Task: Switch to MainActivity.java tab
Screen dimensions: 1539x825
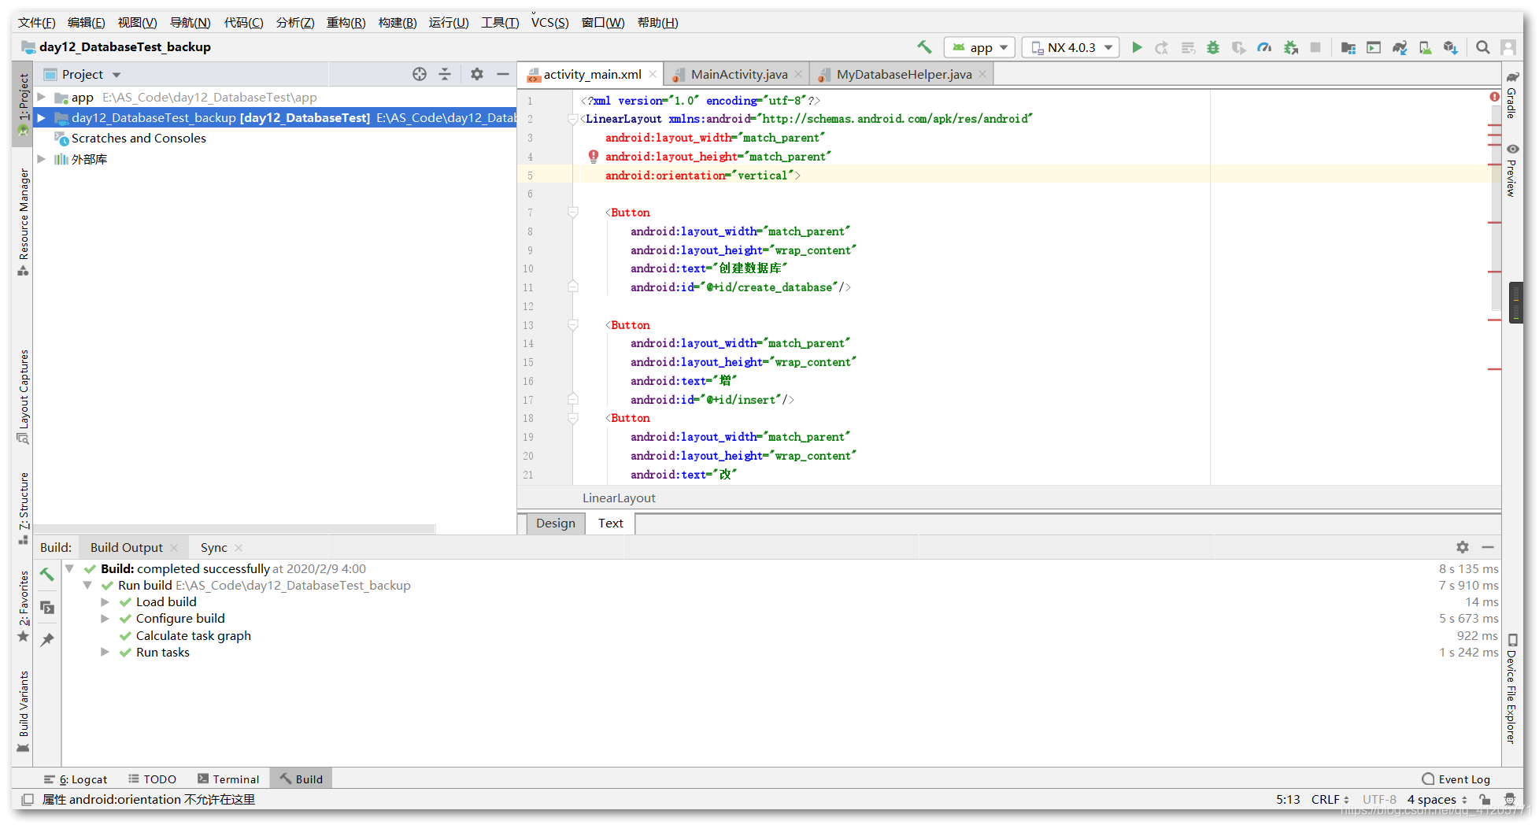Action: point(738,74)
